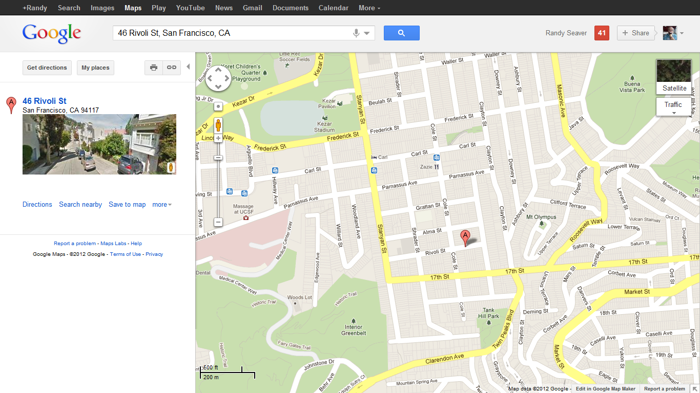Click the Randy Seaver name
Viewport: 700px width, 393px height.
pos(566,33)
